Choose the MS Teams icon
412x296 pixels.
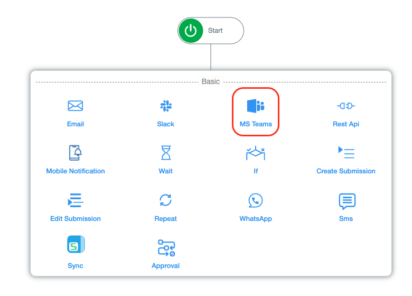click(x=256, y=106)
